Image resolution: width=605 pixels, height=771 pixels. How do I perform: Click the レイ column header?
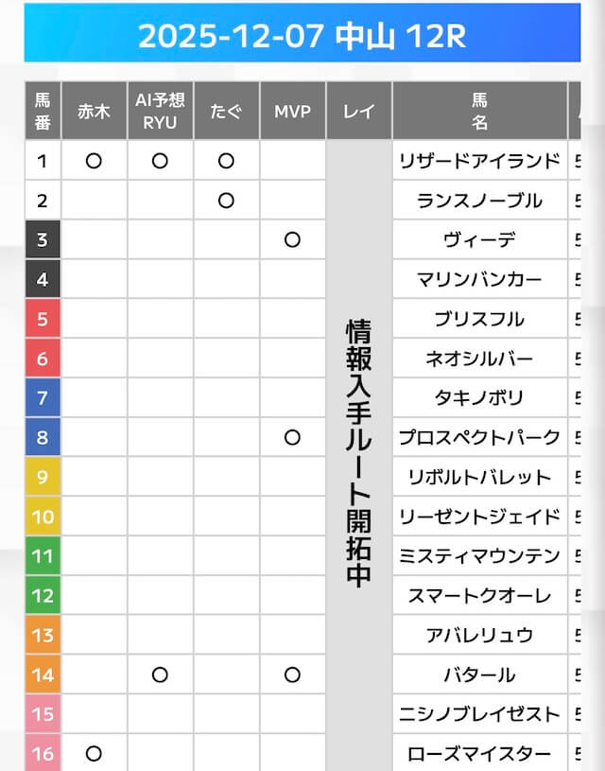(358, 111)
